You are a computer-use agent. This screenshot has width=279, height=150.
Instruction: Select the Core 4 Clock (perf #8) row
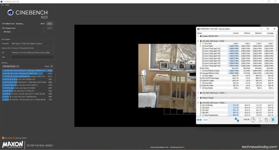pos(236,59)
